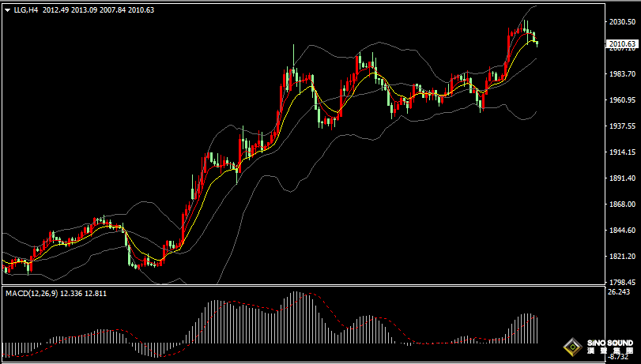Click the triangle arrow beside LLG,H4
This screenshot has width=641, height=364.
coord(7,9)
